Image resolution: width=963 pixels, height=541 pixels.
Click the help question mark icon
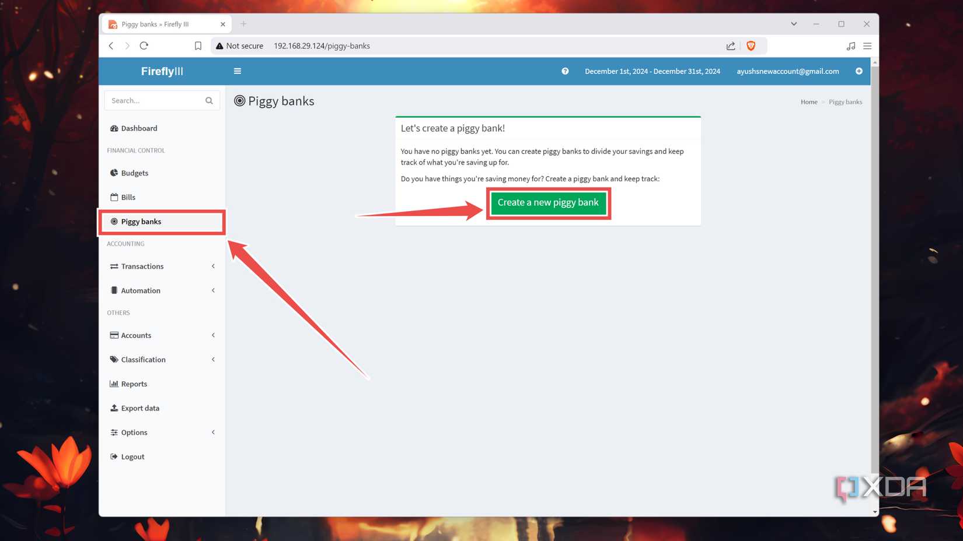point(565,71)
